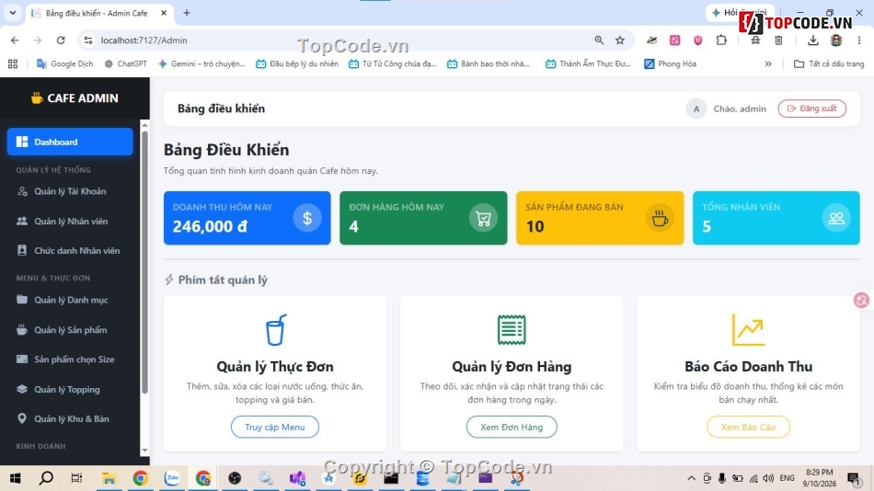Screen dimensions: 874x491
Task: Expand the hidden bookmarks chevron
Action: coord(768,64)
